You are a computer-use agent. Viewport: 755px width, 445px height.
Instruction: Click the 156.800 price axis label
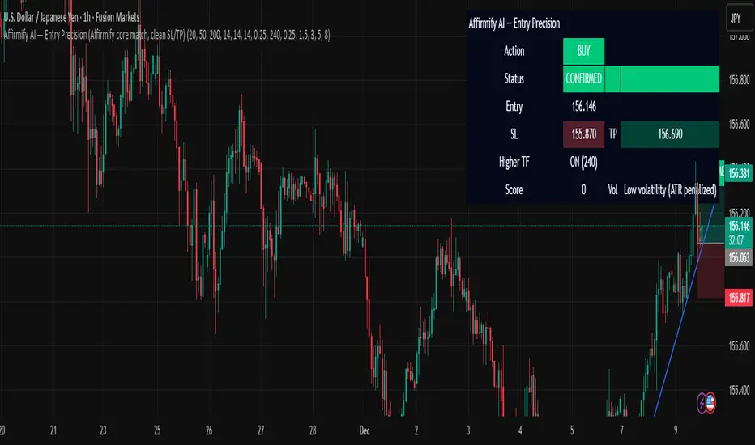coord(739,80)
